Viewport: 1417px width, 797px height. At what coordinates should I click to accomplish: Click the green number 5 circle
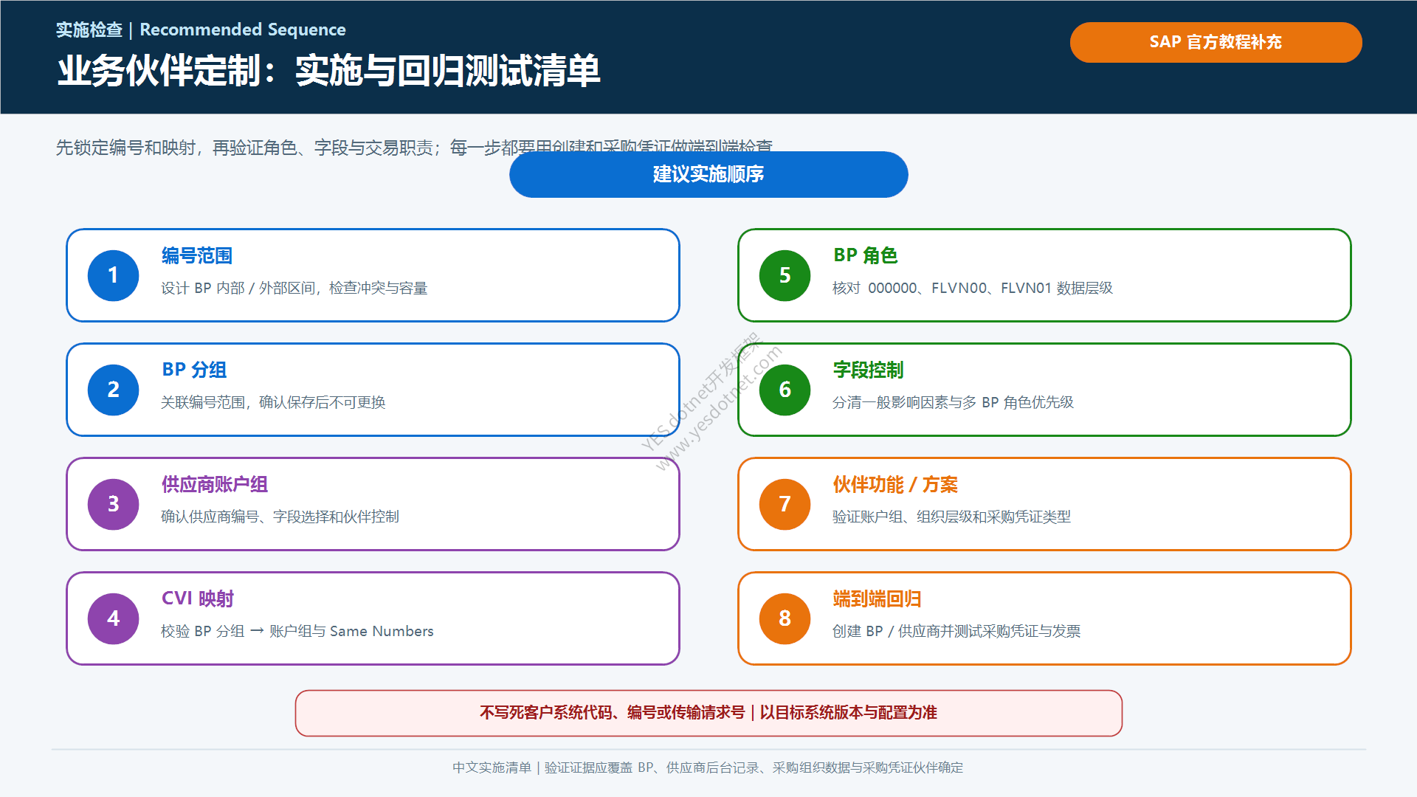785,275
